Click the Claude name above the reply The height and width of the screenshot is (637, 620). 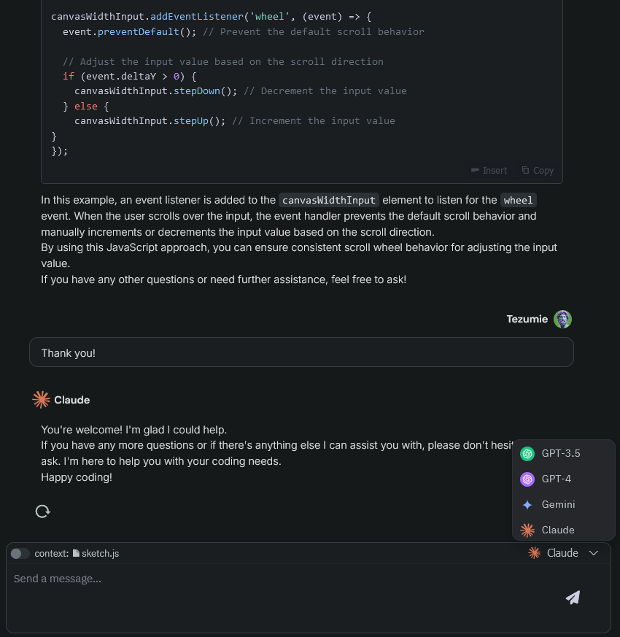click(72, 400)
